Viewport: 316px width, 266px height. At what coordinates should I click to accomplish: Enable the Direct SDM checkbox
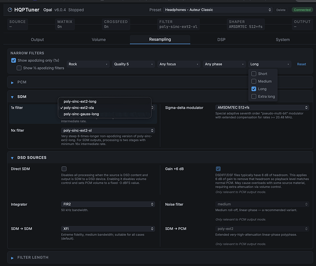(x=64, y=169)
